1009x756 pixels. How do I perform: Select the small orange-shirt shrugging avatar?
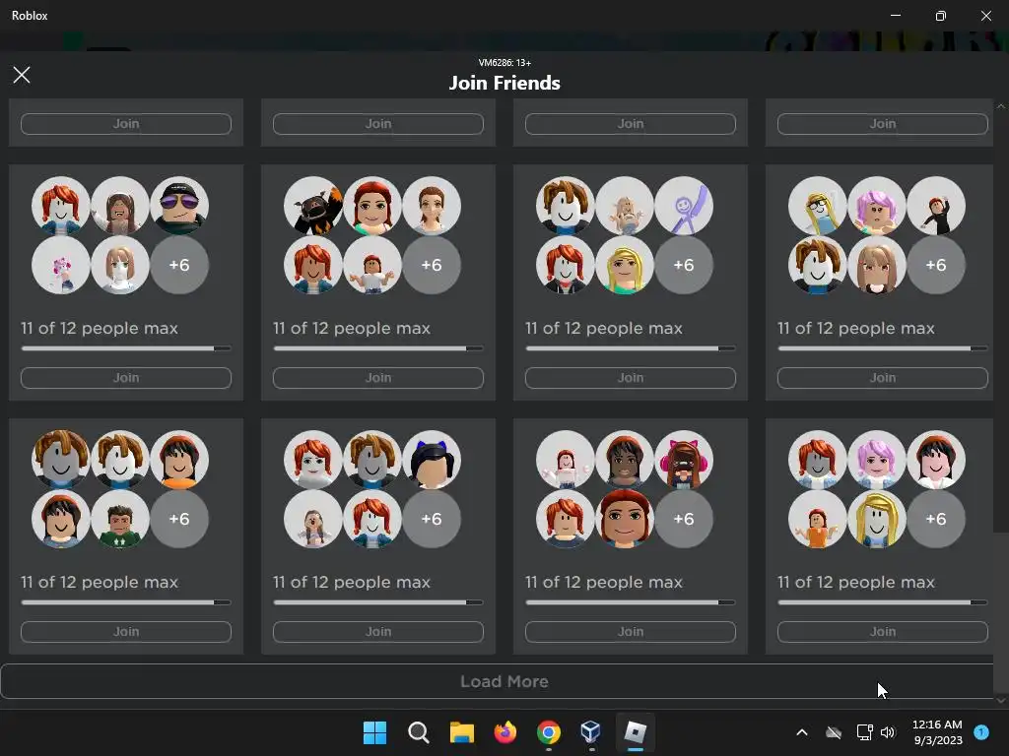818,519
